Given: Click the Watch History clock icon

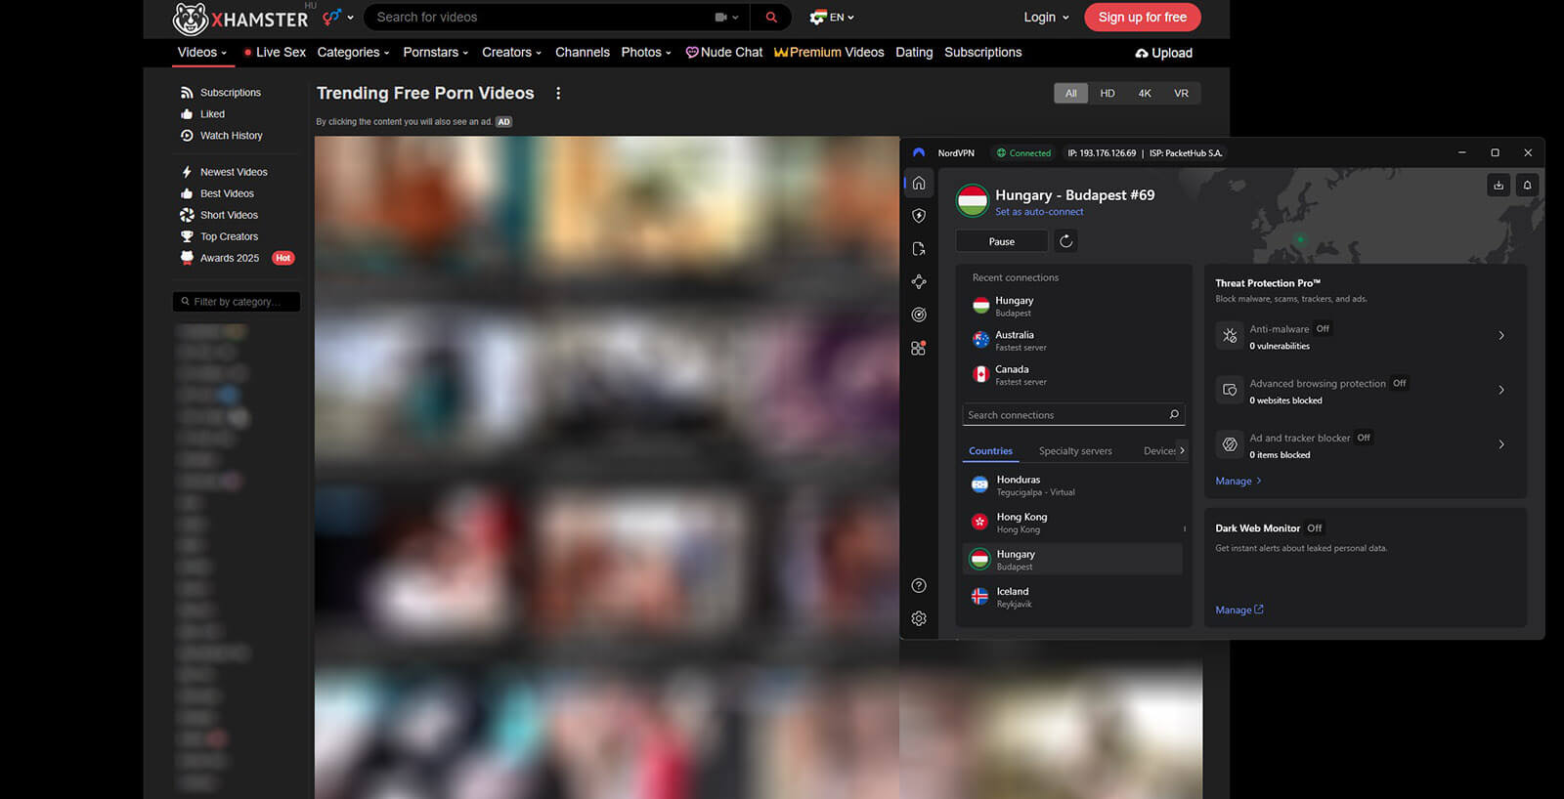Looking at the screenshot, I should (187, 135).
